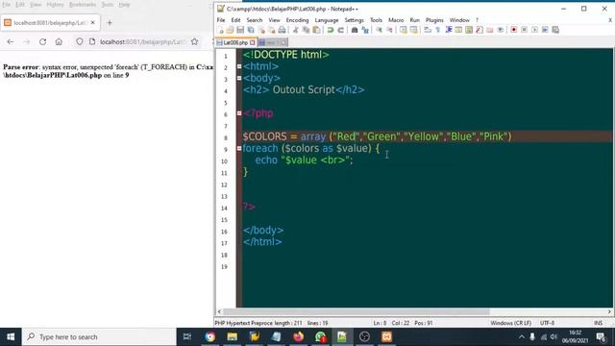This screenshot has height=346, width=615.
Task: Play back the recorded macro
Action: click(x=534, y=30)
